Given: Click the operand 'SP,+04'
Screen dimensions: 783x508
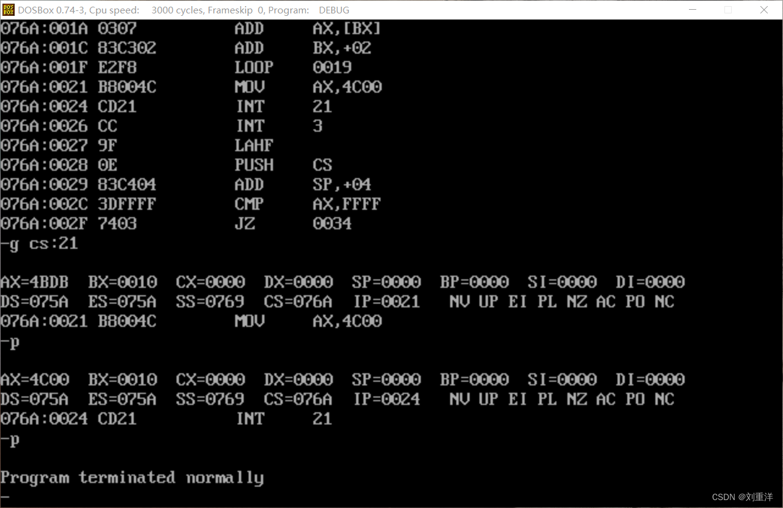Looking at the screenshot, I should (342, 184).
